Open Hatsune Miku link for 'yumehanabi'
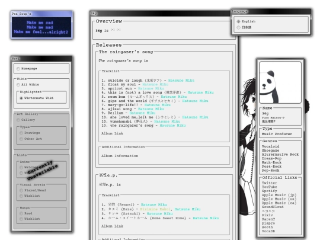Image resolution: width=320 pixels, height=240 pixels. pos(167,121)
